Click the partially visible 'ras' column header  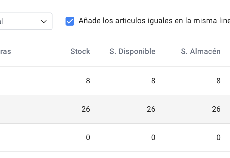5,51
